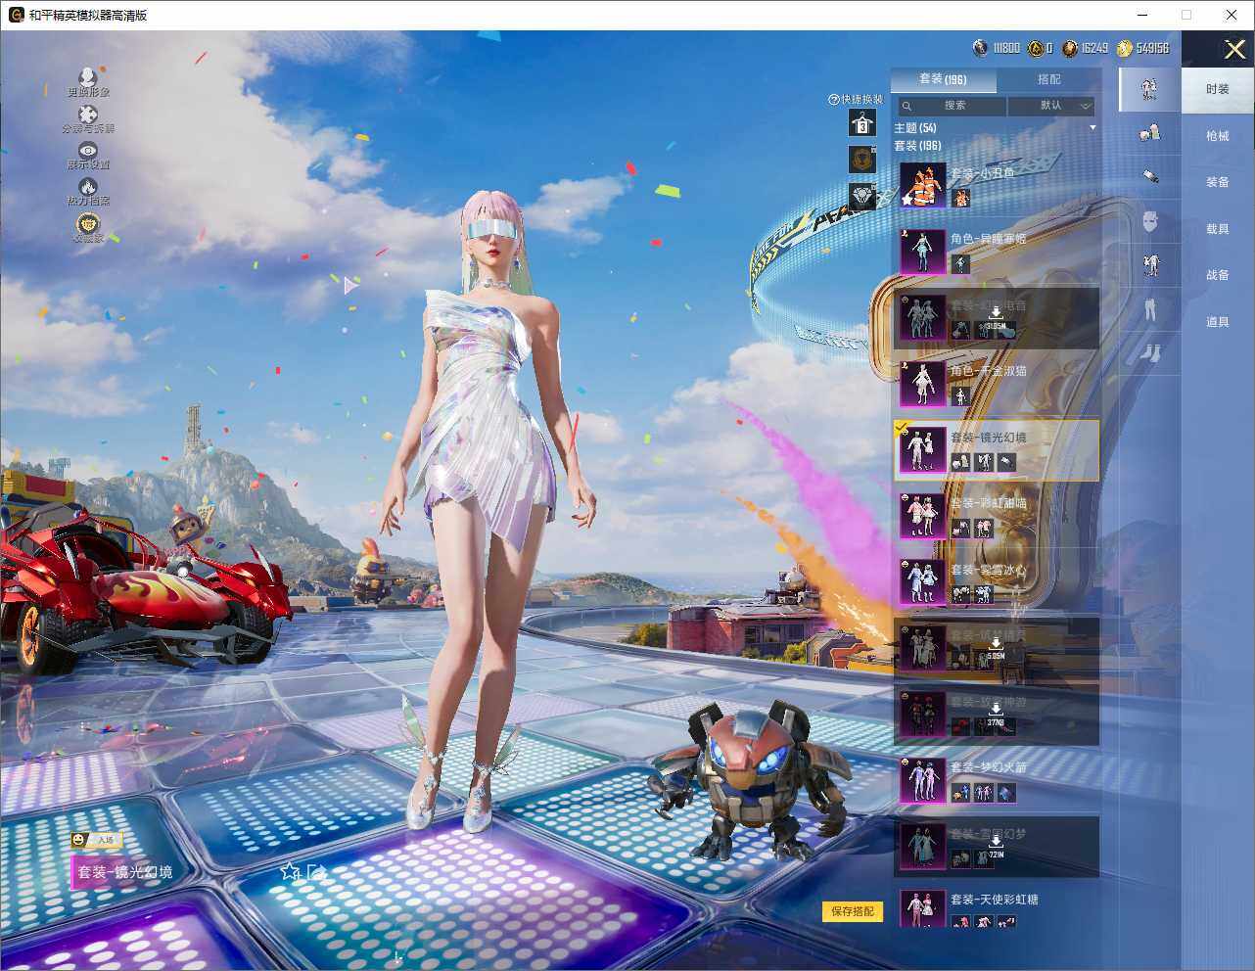
Task: Download the 377KB outfit set
Action: point(996,714)
